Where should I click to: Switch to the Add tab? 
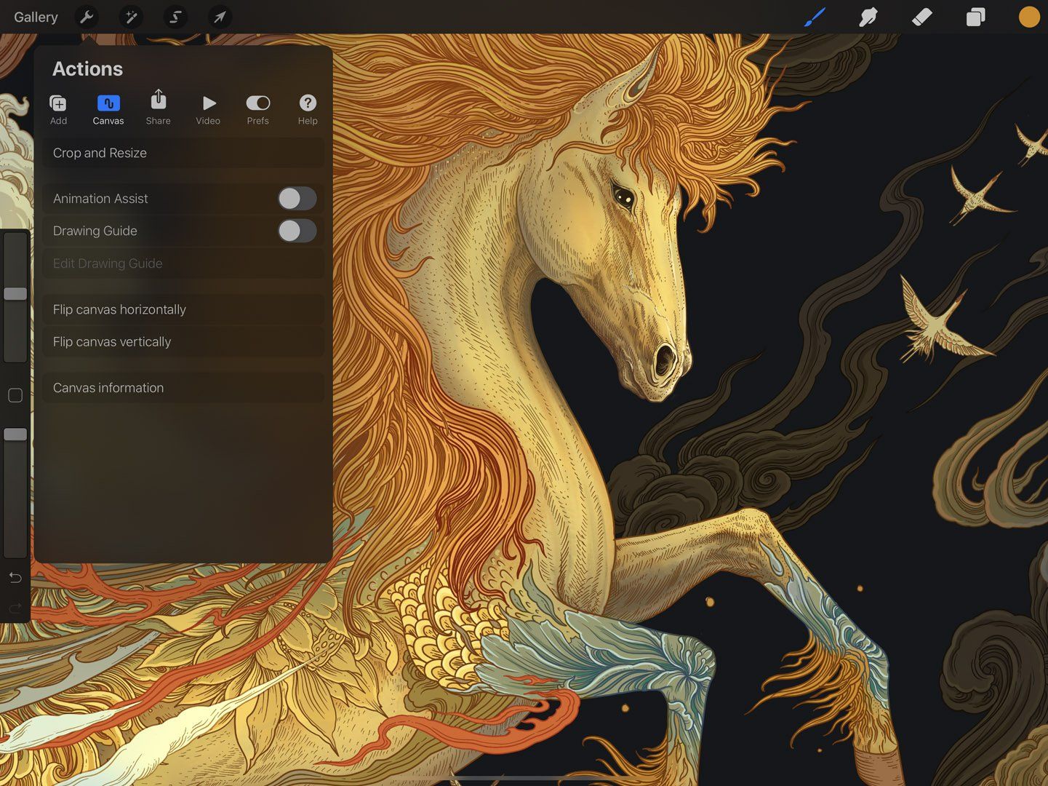click(58, 109)
